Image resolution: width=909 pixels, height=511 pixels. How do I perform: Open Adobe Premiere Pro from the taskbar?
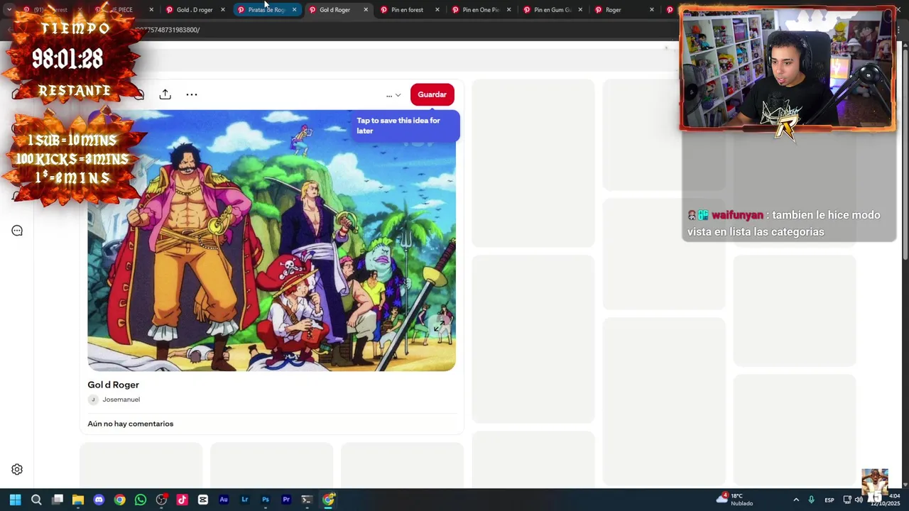point(286,500)
